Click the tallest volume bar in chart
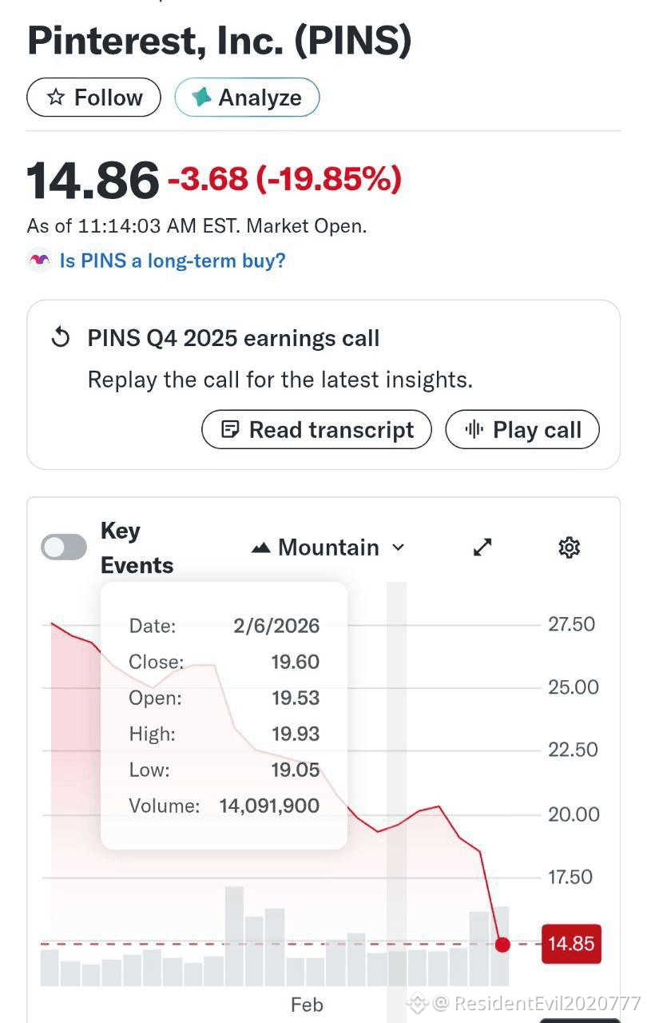This screenshot has width=647, height=1023. click(x=234, y=936)
